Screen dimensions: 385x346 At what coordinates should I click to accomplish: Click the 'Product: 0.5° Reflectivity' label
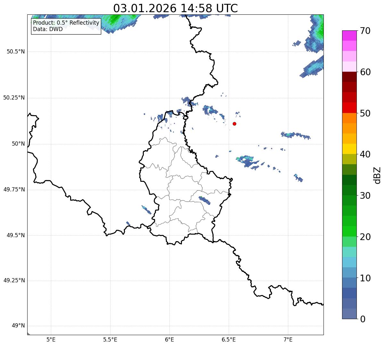tap(66, 23)
